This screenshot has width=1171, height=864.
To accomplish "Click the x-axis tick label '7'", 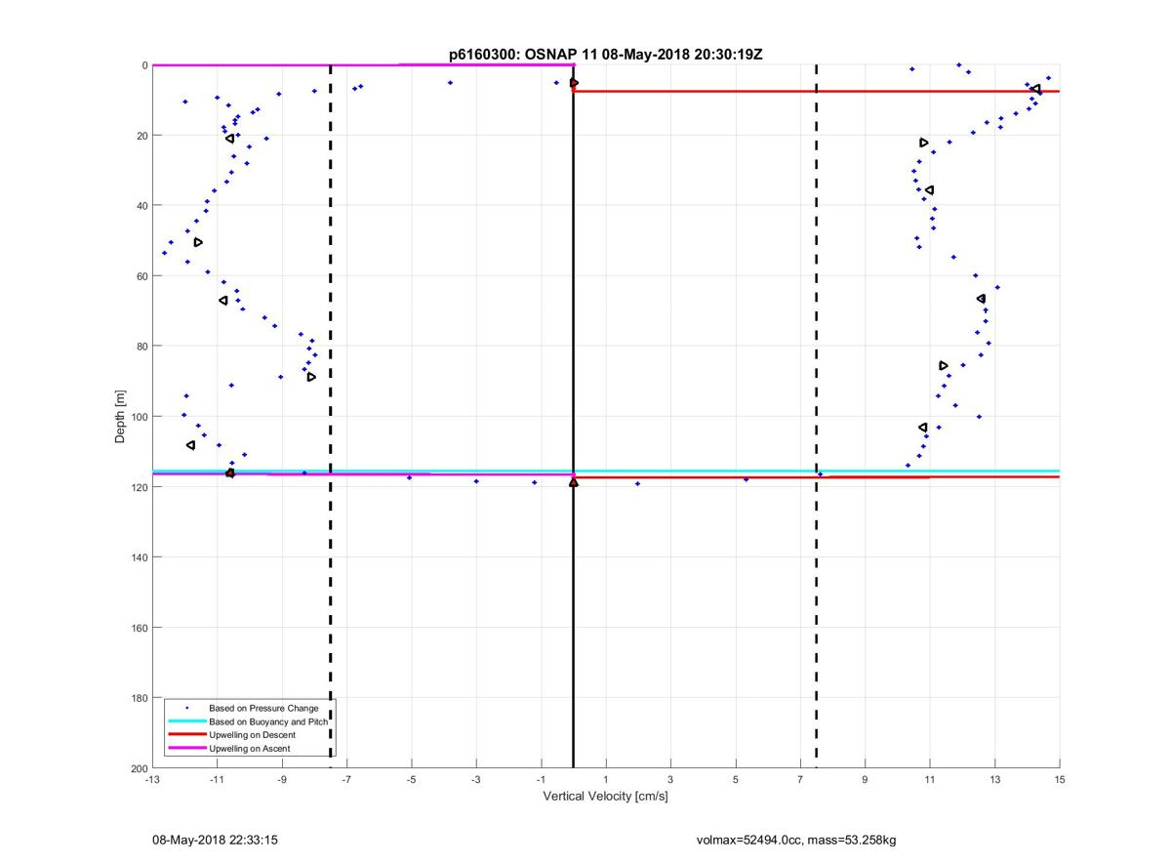I will [800, 780].
